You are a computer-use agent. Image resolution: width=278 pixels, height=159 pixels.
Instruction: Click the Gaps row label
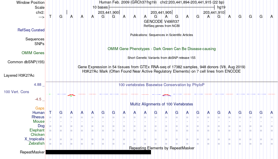point(40,108)
